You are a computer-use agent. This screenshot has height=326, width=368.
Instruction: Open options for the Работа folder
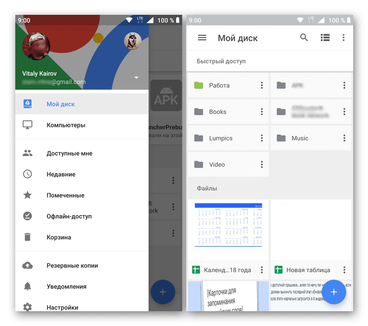[x=262, y=85]
